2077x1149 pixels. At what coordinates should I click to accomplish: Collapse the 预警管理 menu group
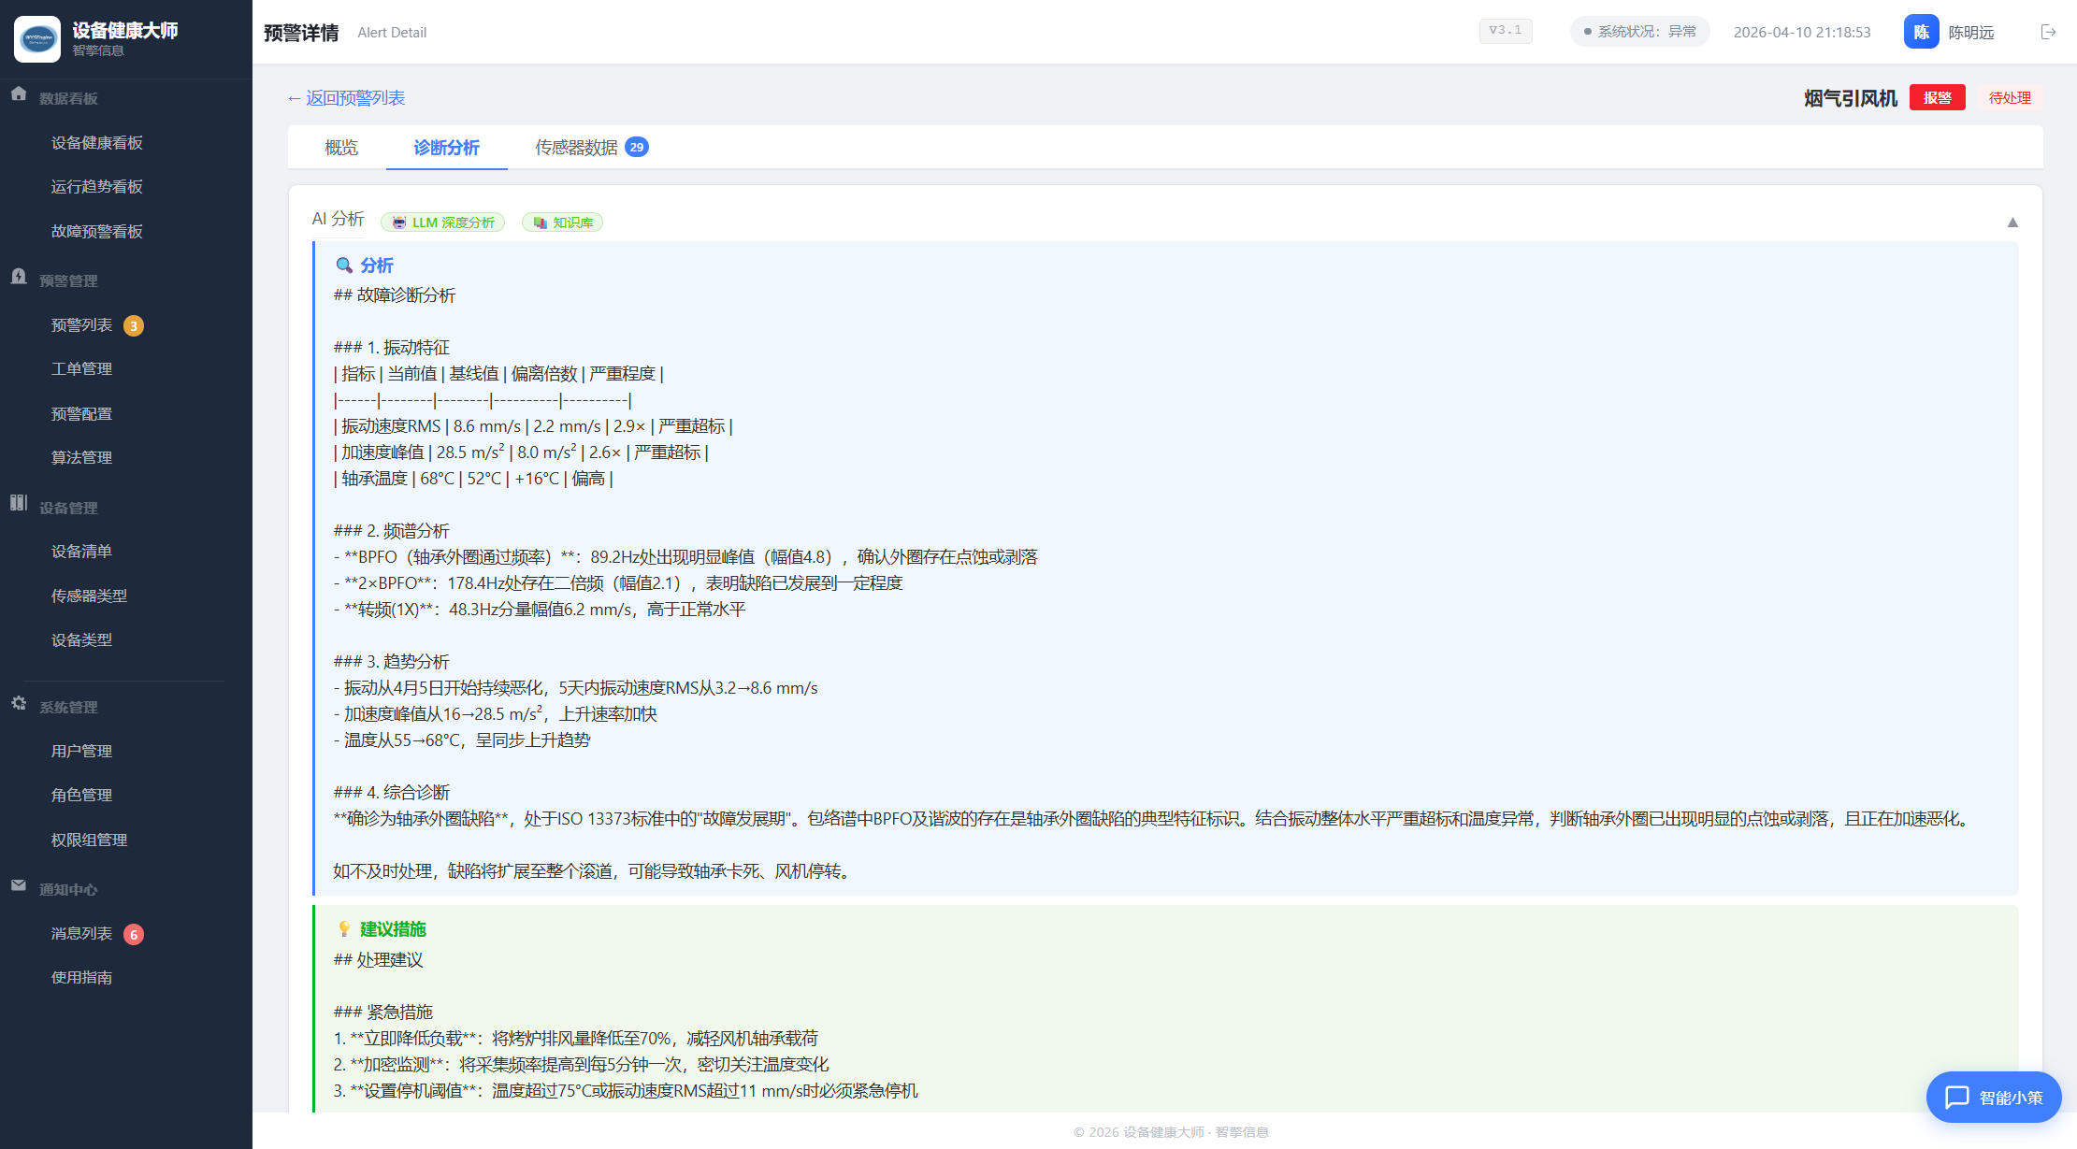click(x=68, y=280)
